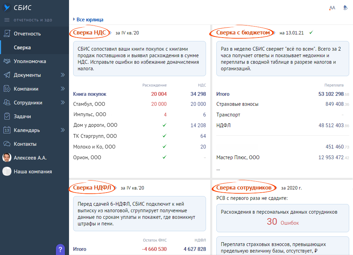Click the Все юрлица link
Screen dimensions: 353x255
[x=90, y=20]
